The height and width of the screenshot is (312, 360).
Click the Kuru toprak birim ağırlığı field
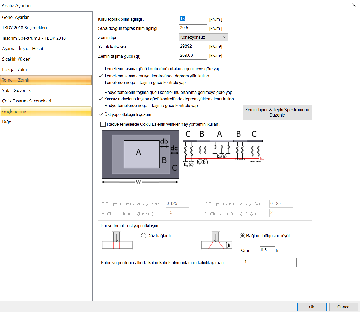(193, 19)
